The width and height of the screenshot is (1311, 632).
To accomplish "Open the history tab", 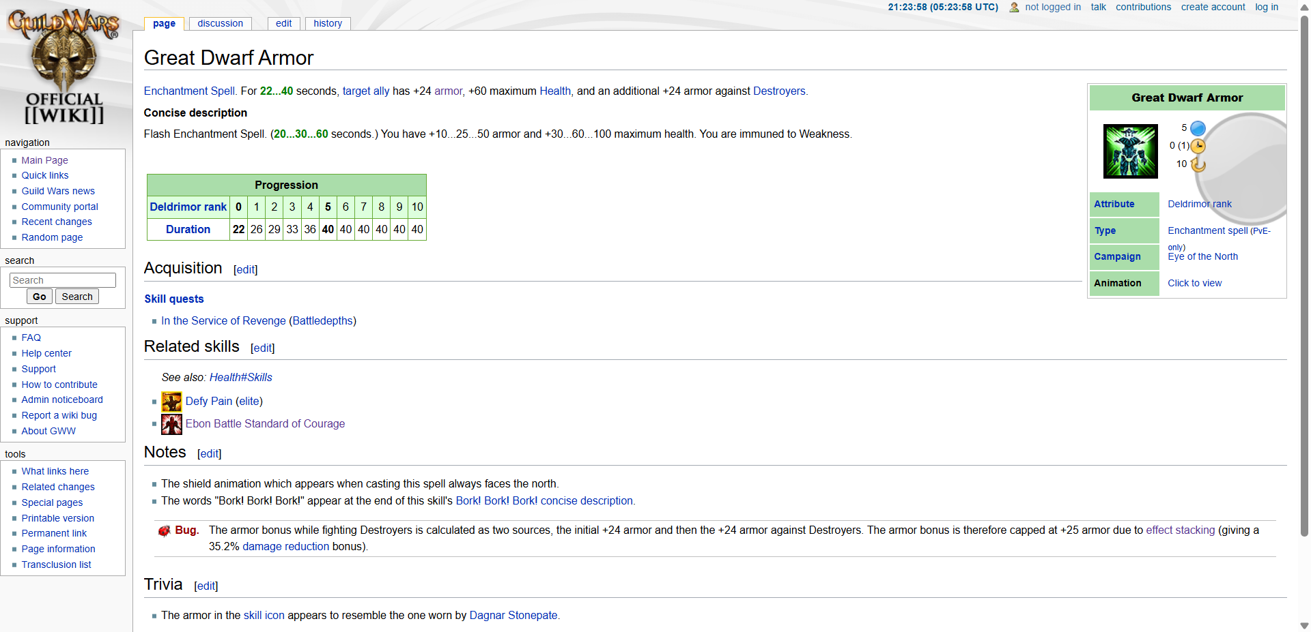I will tap(328, 23).
